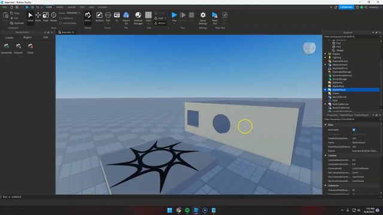The image size is (383, 215).
Task: Open the Material Manager
Action: click(x=138, y=18)
